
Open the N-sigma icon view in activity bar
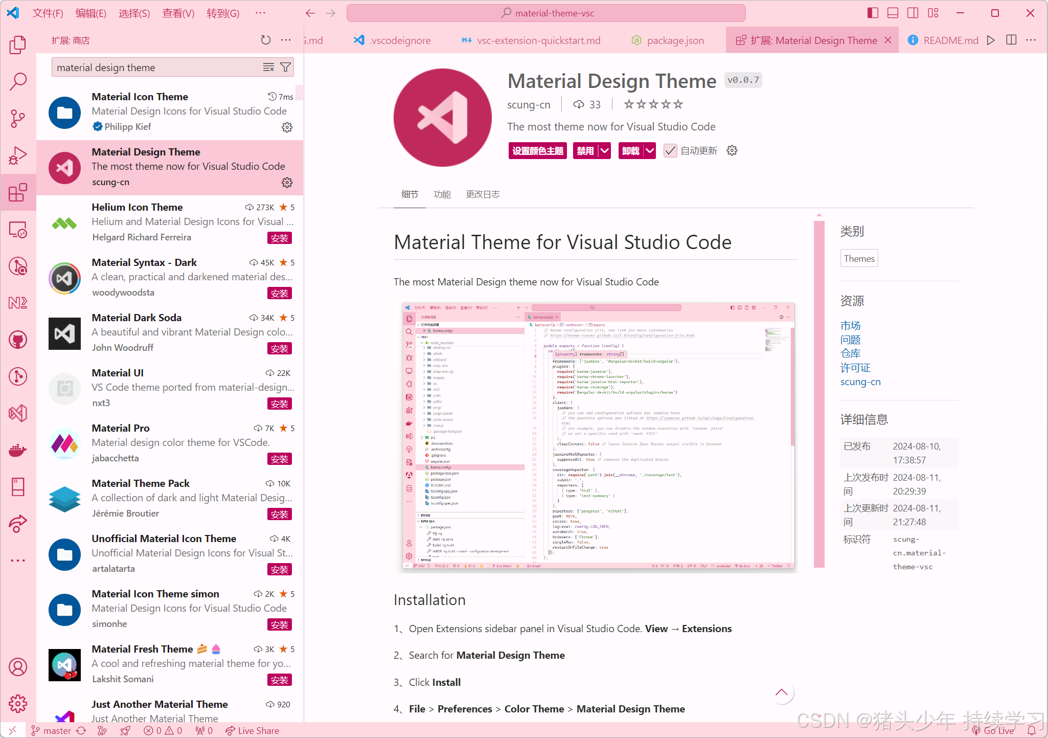pyautogui.click(x=18, y=303)
